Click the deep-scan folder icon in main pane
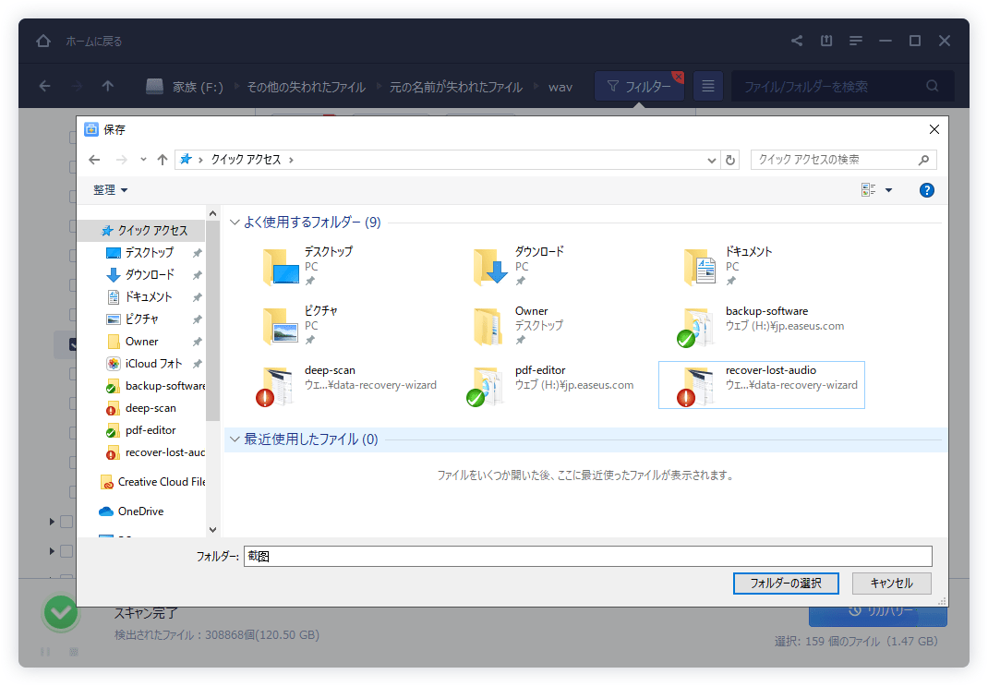This screenshot has height=686, width=988. [275, 386]
